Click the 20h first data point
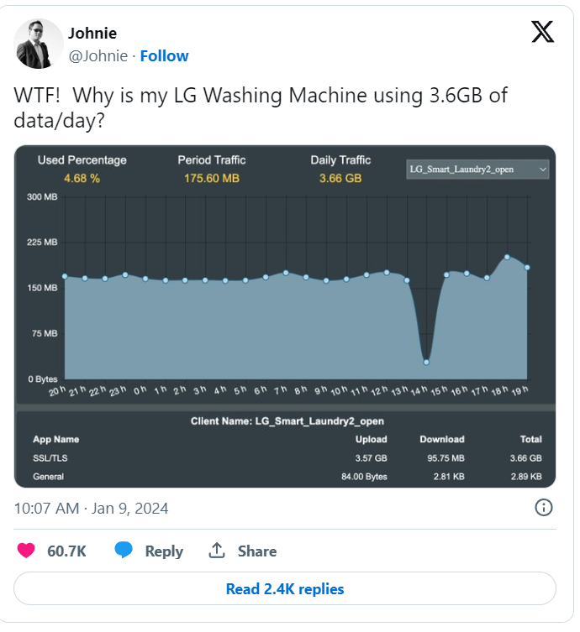Image resolution: width=580 pixels, height=632 pixels. click(x=65, y=276)
